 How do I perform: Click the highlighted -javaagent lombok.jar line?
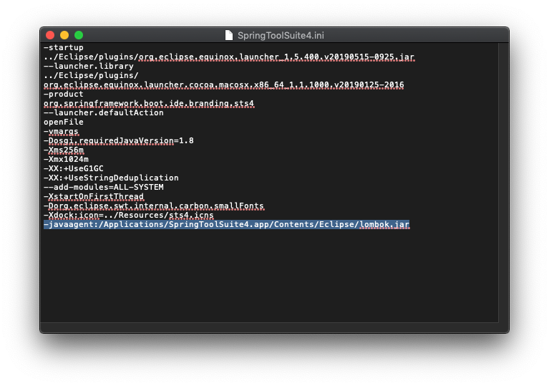(226, 224)
